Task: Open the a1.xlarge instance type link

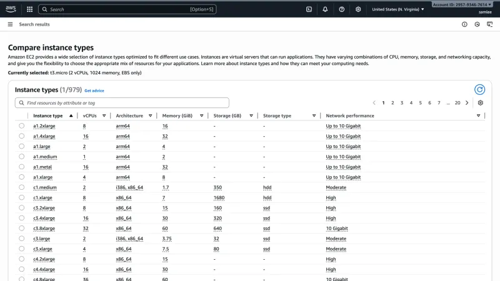Action: 42,177
